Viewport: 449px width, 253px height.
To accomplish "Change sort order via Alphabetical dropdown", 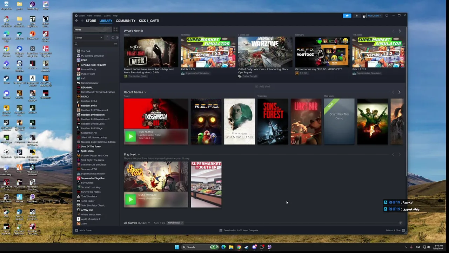I will (x=175, y=223).
